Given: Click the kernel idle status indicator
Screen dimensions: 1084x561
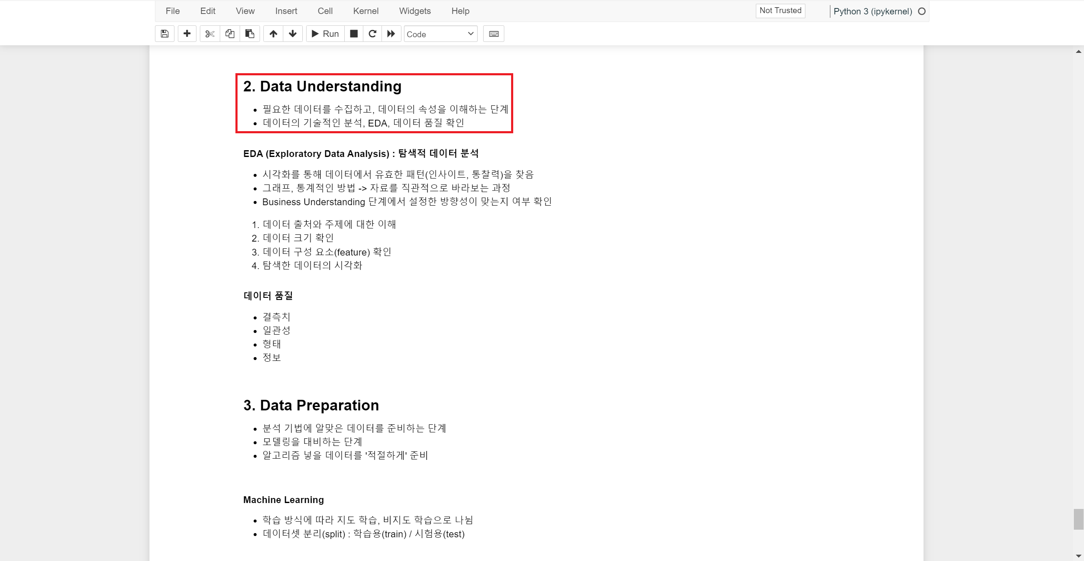Looking at the screenshot, I should 922,11.
